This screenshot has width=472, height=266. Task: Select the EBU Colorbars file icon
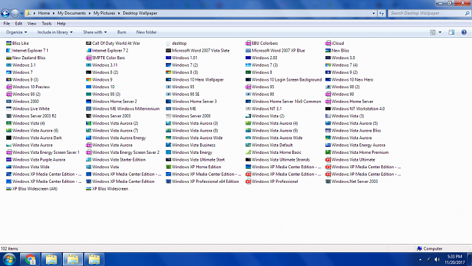(x=248, y=43)
